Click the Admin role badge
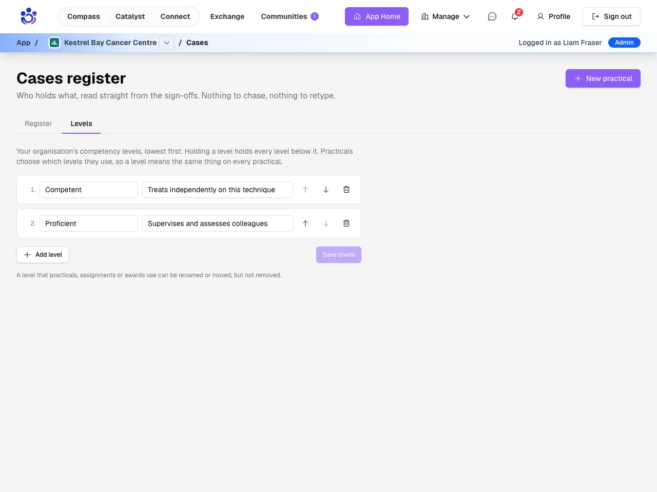Viewport: 657px width, 492px height. pos(624,43)
